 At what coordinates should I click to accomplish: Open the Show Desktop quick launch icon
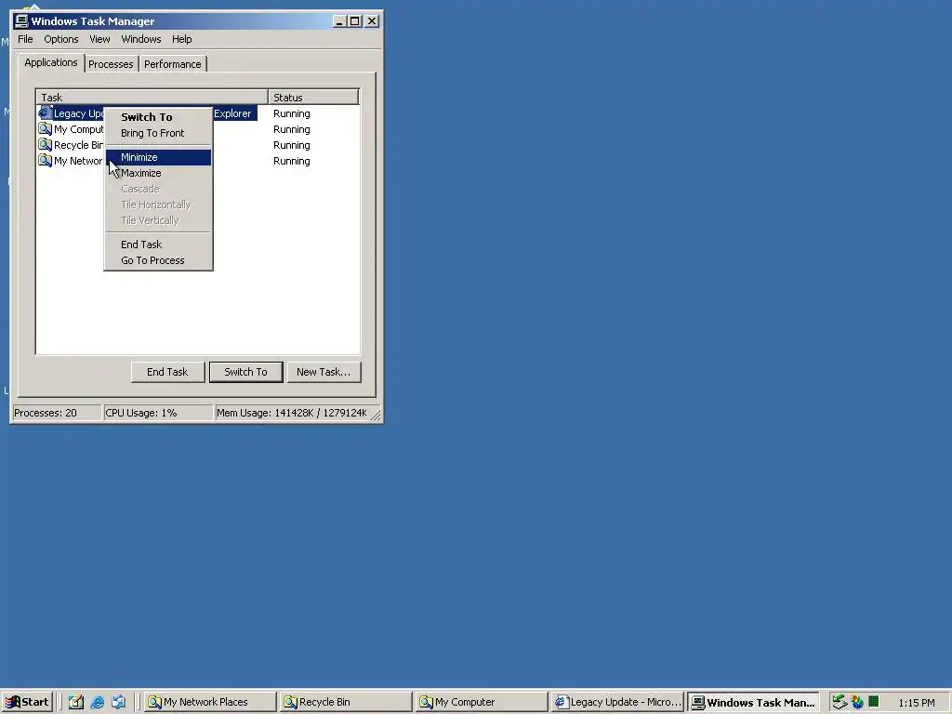coord(76,702)
